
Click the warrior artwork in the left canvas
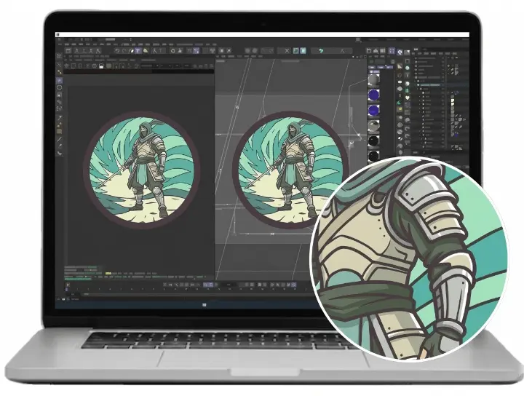142,170
